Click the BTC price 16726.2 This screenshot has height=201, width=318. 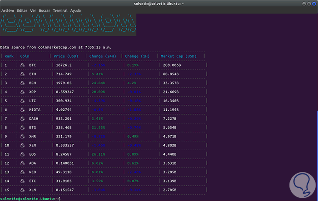(x=64, y=65)
